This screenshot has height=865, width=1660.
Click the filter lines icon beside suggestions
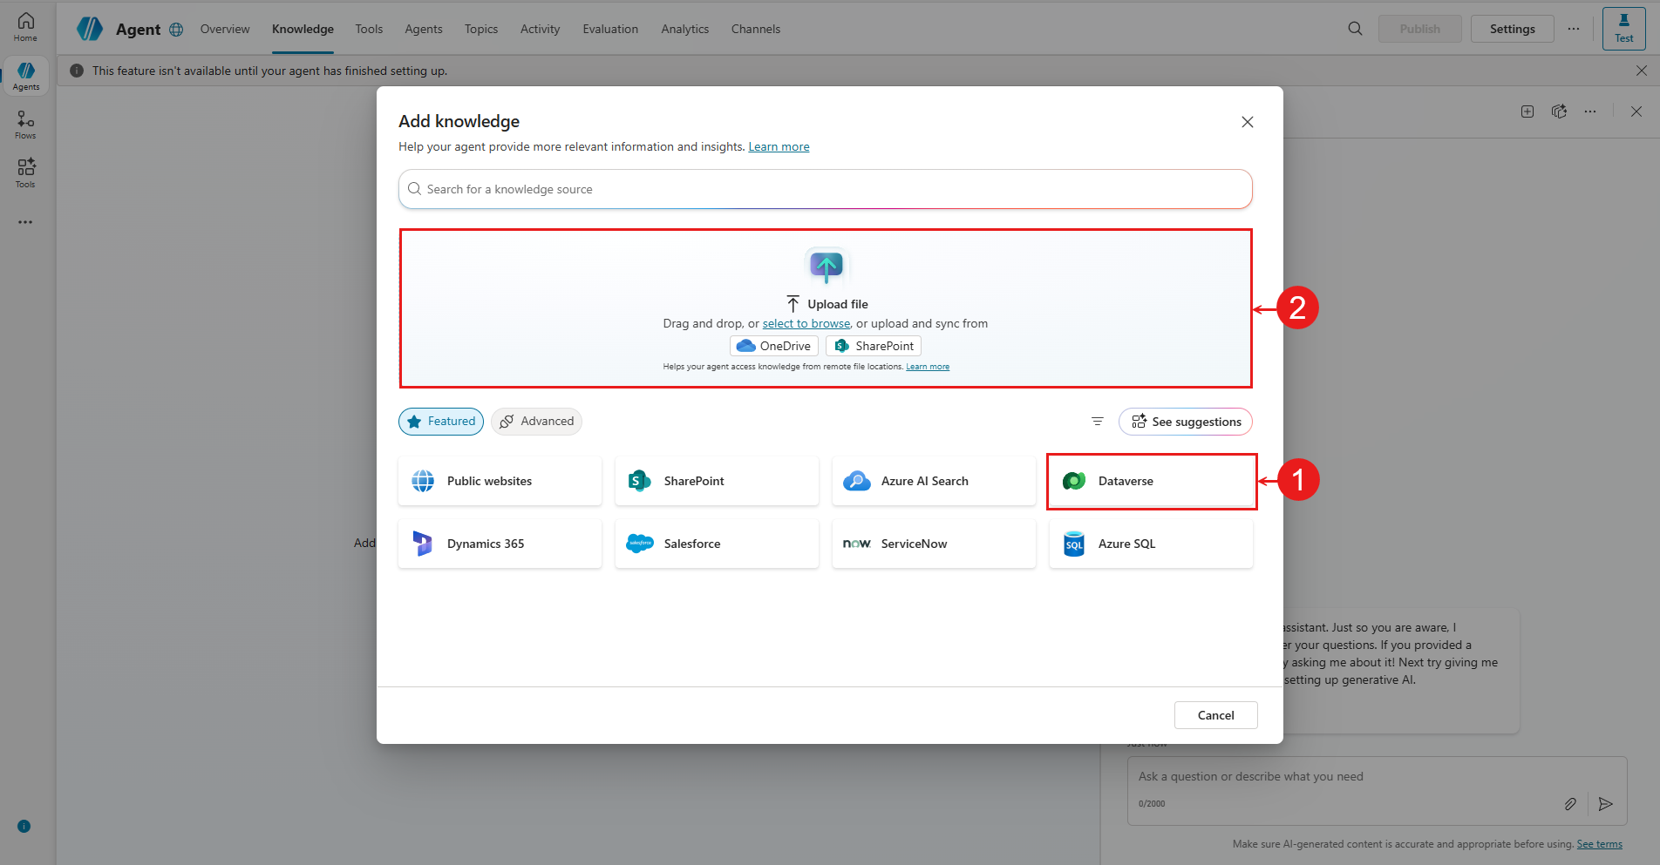pyautogui.click(x=1098, y=422)
